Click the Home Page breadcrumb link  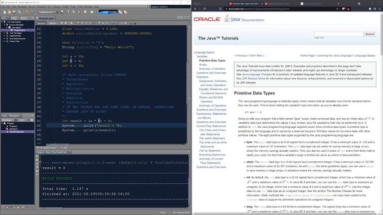(x=307, y=56)
